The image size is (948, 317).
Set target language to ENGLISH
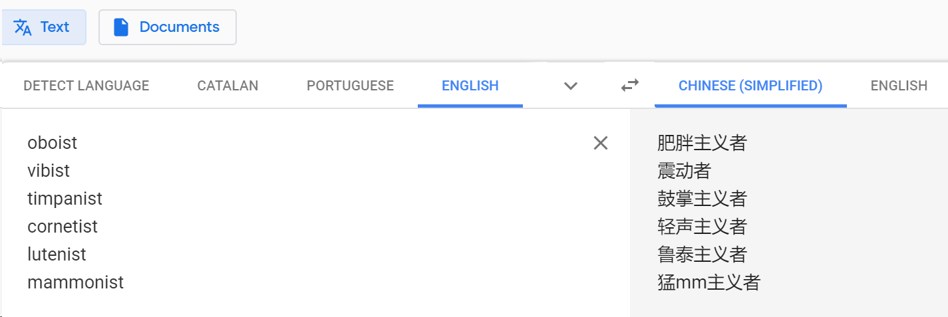tap(899, 86)
